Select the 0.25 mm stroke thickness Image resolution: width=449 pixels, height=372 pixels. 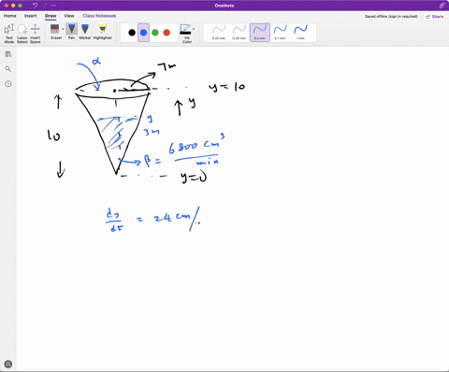click(x=219, y=33)
